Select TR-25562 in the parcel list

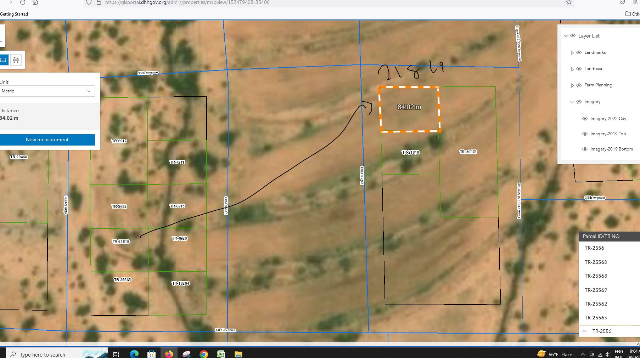pyautogui.click(x=609, y=304)
